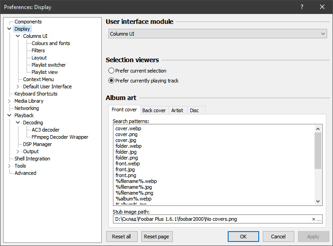Viewport: 333px width, 246px height.
Task: Collapse the Display tree node
Action: [9, 29]
